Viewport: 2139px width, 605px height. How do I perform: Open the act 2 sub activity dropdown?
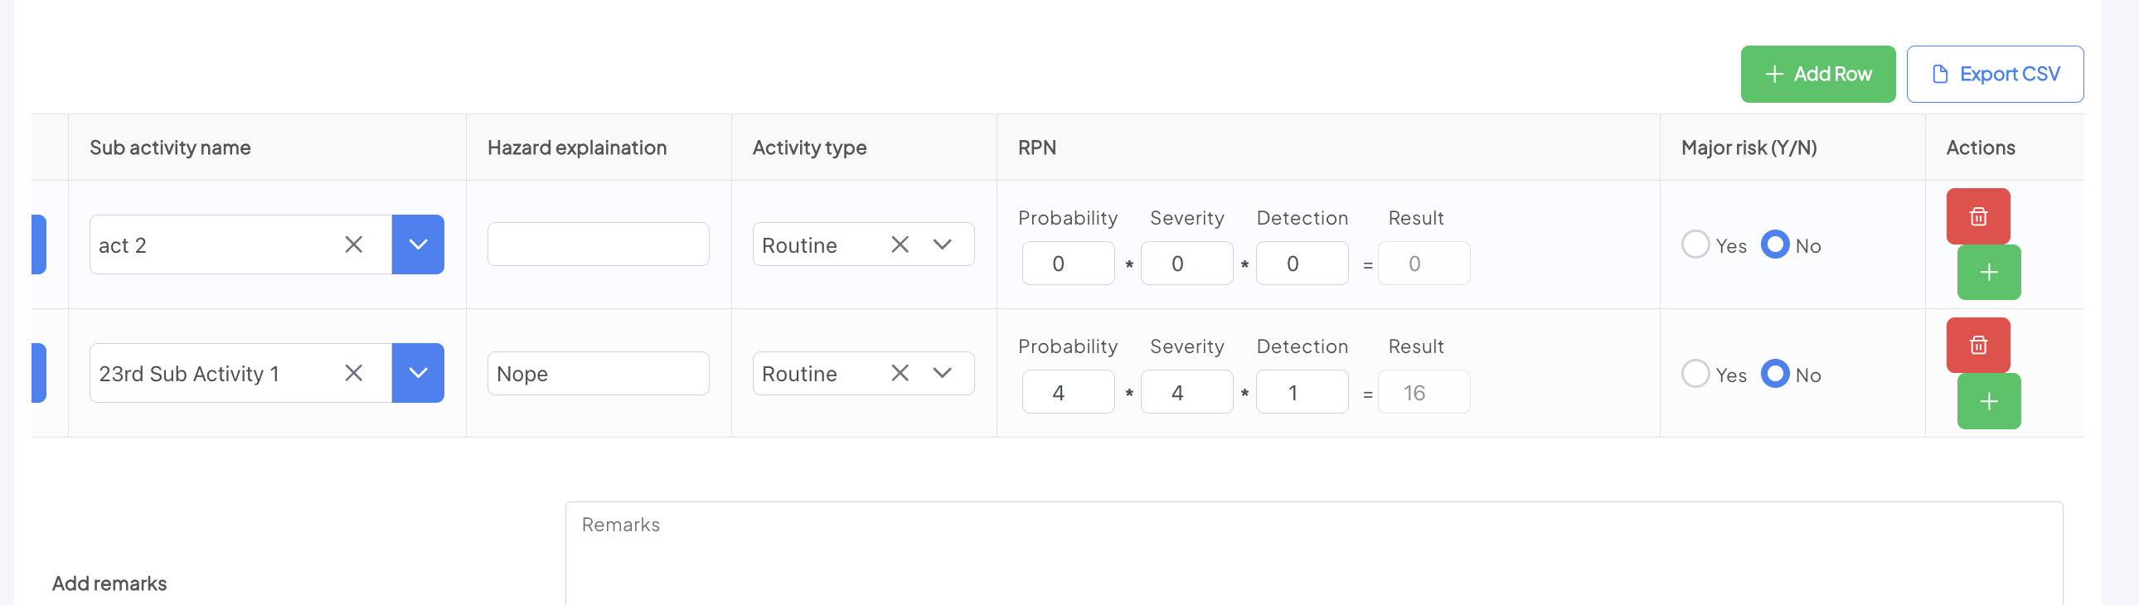pyautogui.click(x=418, y=244)
